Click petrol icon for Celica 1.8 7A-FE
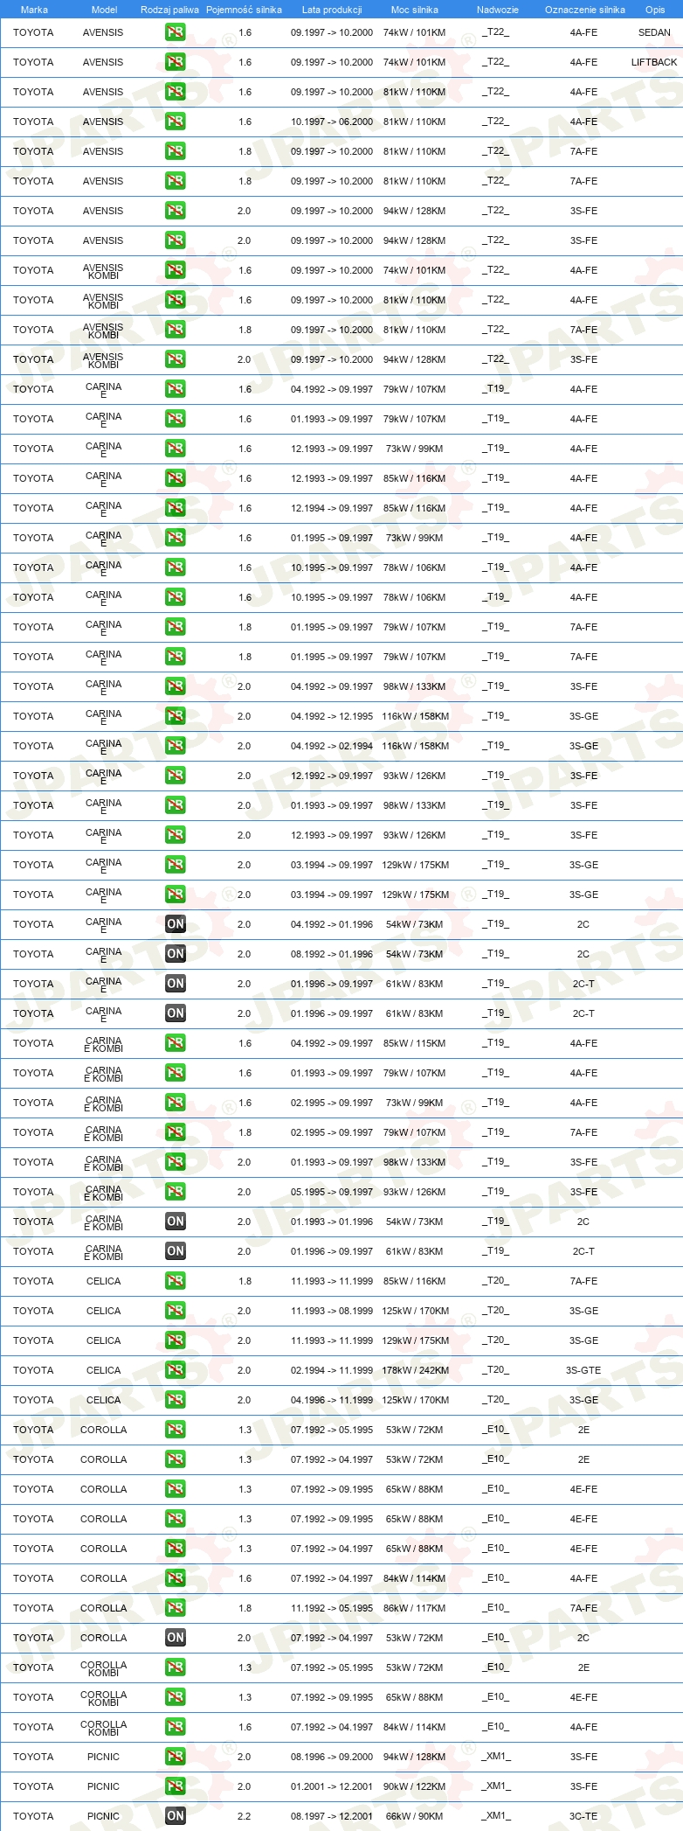Image resolution: width=683 pixels, height=1831 pixels. click(176, 1281)
